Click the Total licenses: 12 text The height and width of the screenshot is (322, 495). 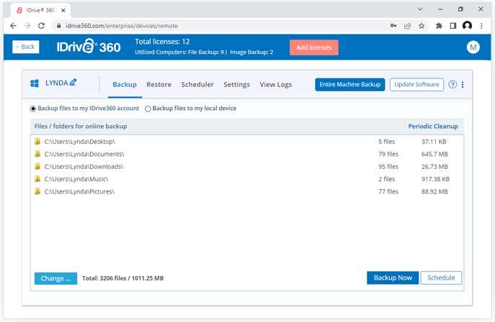click(x=162, y=42)
